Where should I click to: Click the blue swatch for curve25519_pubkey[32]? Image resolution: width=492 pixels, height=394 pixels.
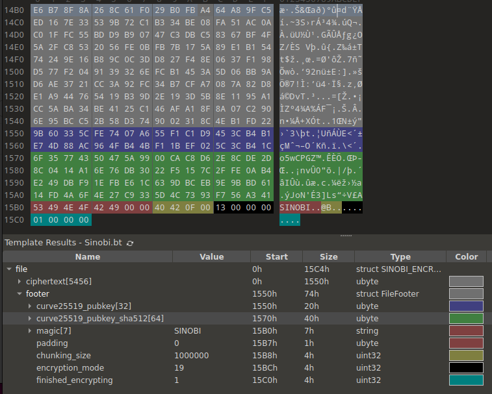pos(466,306)
